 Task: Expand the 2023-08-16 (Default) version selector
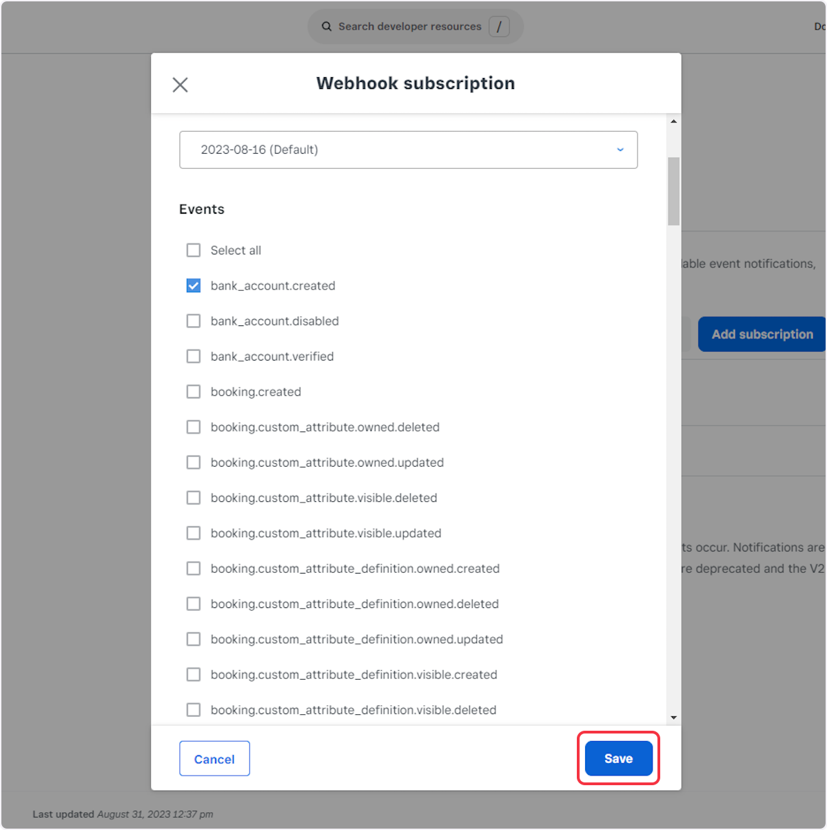pos(408,150)
